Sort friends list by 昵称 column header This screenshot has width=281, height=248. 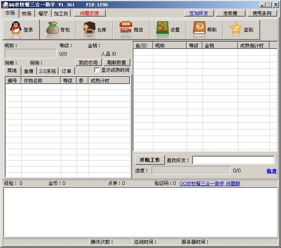170,45
